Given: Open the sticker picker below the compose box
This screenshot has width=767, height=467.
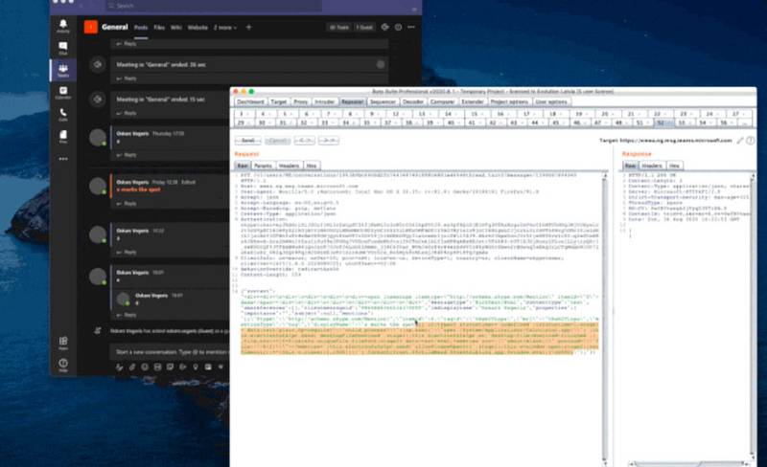Looking at the screenshot, I should point(170,367).
